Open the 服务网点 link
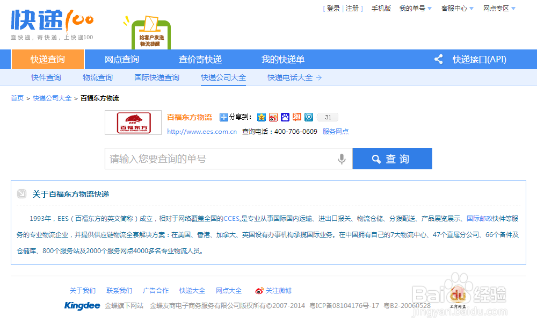Viewport: 537px width, 330px height. (336, 132)
